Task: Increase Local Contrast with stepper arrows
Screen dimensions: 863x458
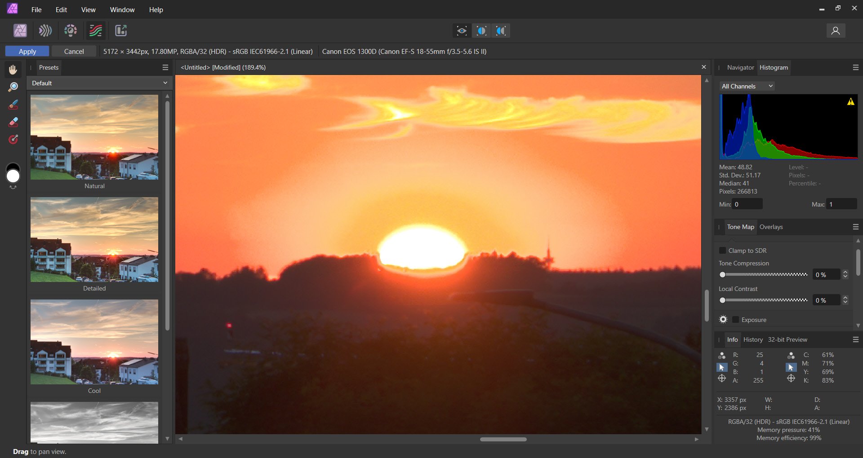Action: 845,298
